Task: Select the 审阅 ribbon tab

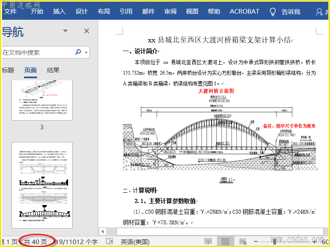Action: (x=170, y=12)
